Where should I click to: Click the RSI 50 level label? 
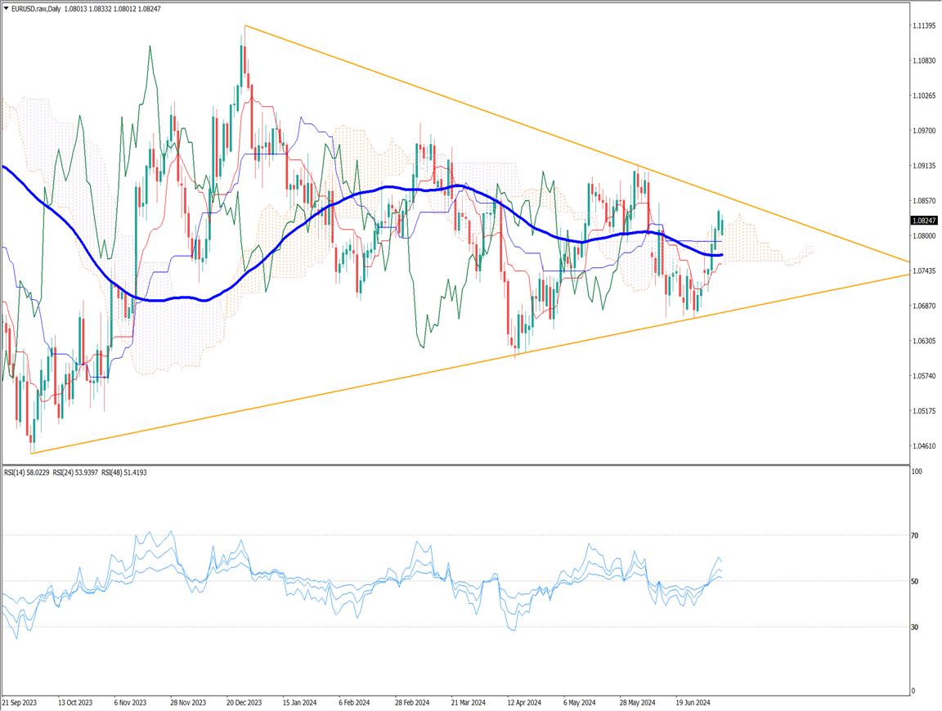pyautogui.click(x=915, y=581)
